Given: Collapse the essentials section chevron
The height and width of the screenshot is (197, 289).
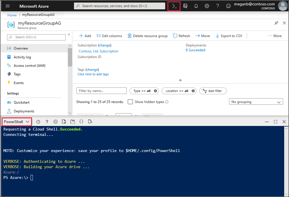Looking at the screenshot, I should click(x=180, y=80).
